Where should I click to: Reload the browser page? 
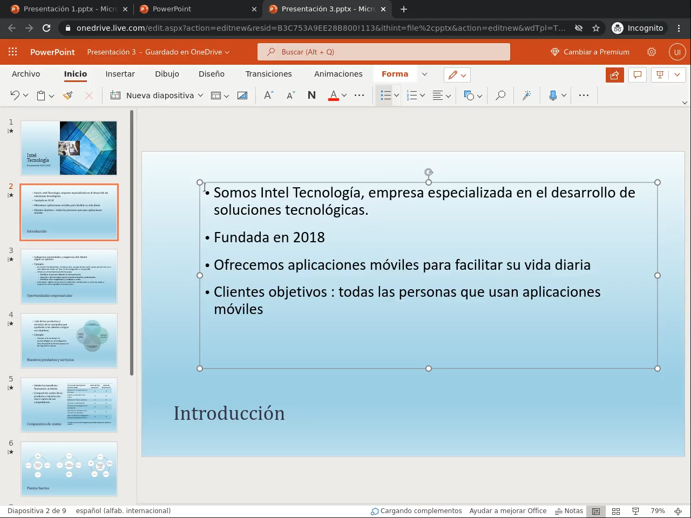pos(46,28)
